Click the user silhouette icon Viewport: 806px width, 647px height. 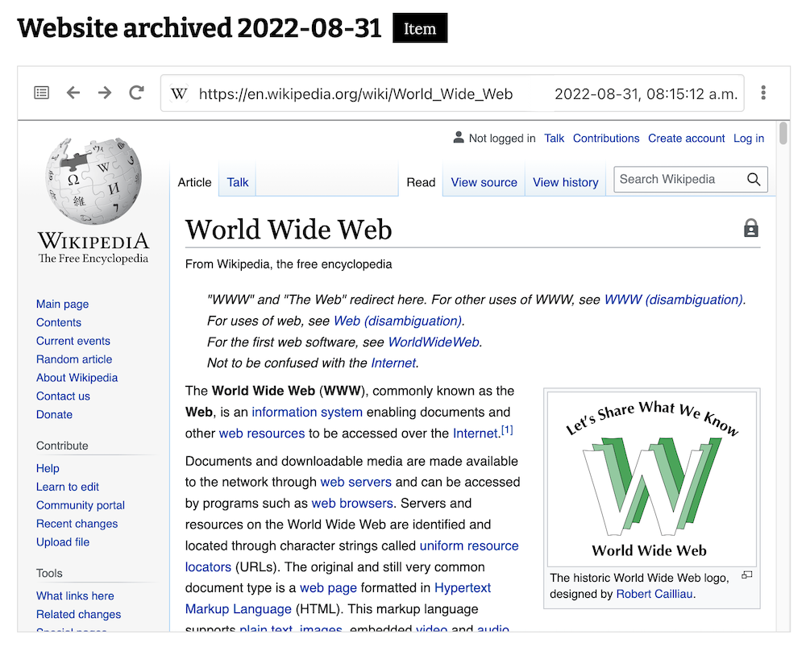point(459,137)
